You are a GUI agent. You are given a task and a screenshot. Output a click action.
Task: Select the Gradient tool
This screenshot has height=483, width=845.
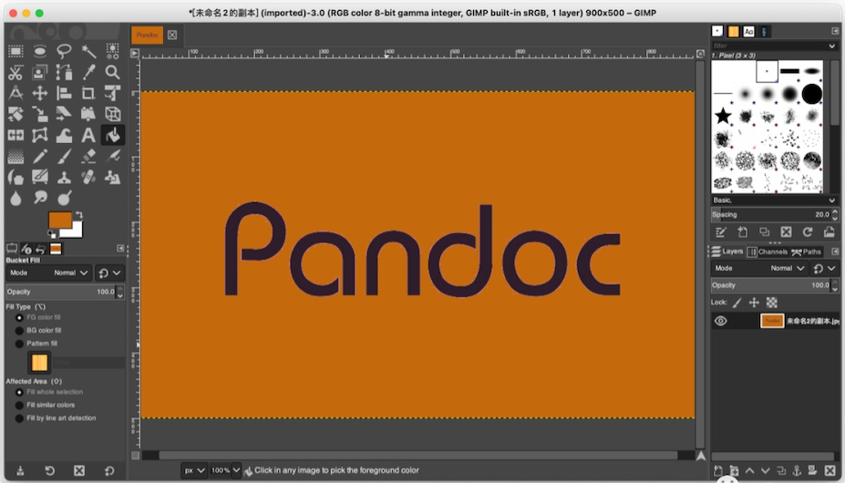coord(15,157)
